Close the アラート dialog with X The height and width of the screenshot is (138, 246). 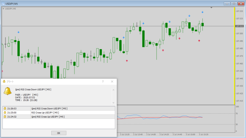(112, 82)
